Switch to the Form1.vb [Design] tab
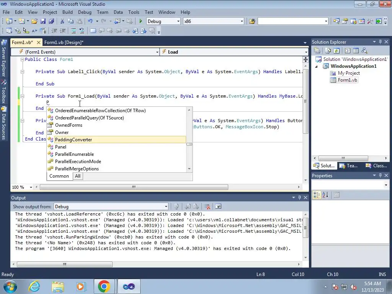Viewport: 392px width, 294px height. (x=64, y=42)
